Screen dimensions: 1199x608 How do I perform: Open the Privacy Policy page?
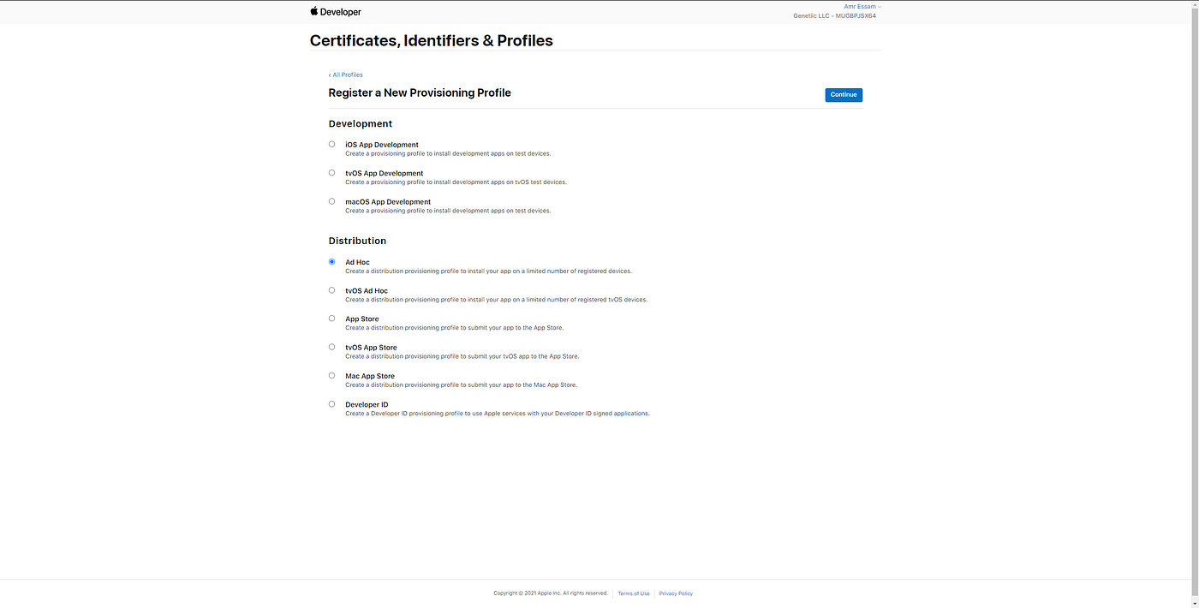pyautogui.click(x=676, y=593)
